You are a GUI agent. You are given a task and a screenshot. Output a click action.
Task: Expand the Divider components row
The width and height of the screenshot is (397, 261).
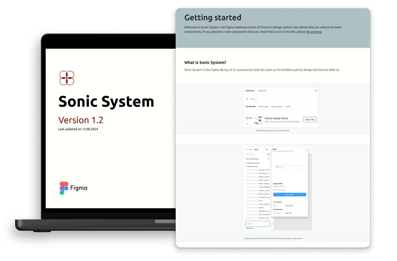pyautogui.click(x=258, y=194)
